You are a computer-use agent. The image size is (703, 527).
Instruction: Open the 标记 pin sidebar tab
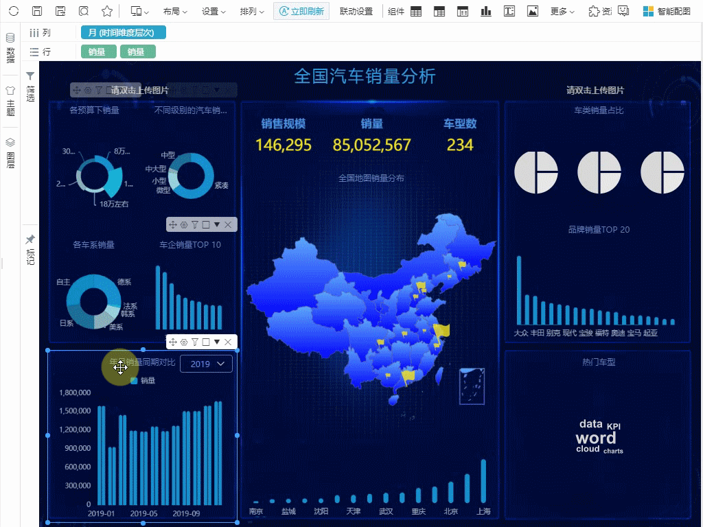click(30, 250)
